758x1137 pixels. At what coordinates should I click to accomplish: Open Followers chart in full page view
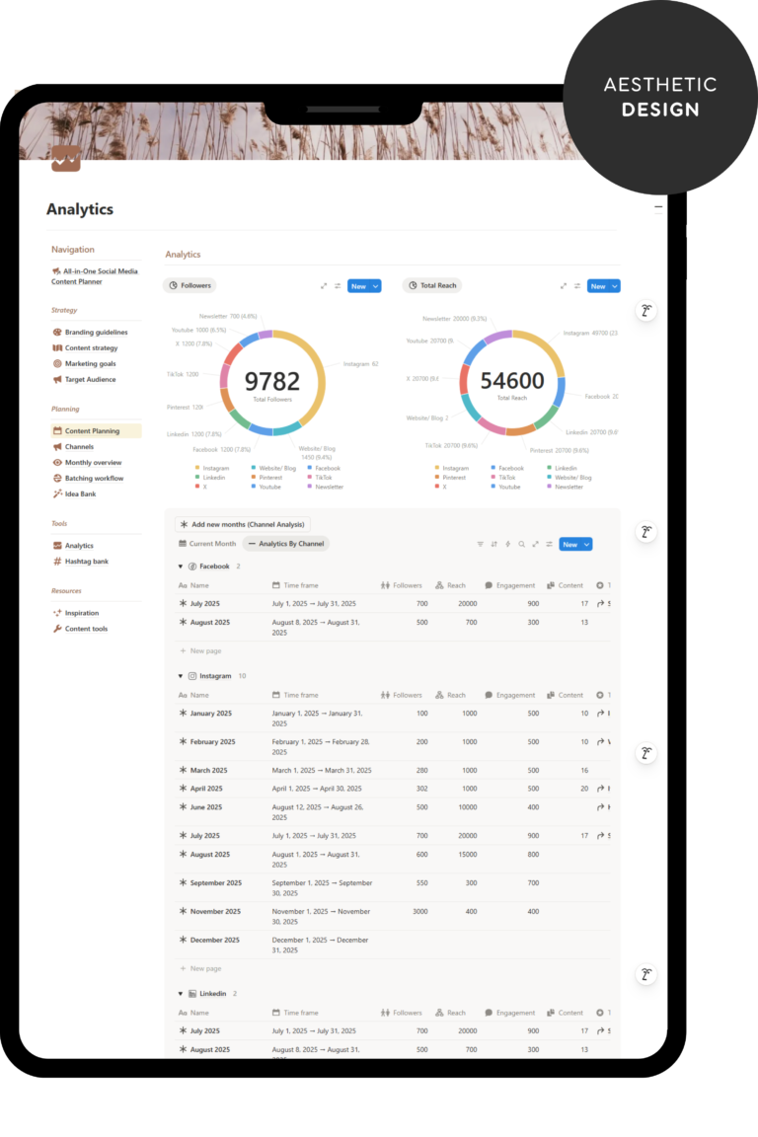click(x=324, y=286)
